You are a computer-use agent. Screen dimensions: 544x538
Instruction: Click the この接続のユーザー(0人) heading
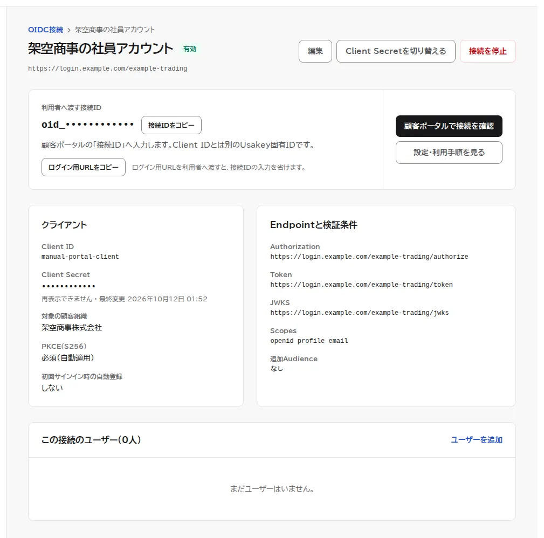(91, 440)
